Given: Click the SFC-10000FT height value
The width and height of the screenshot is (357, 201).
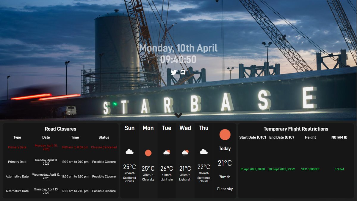Looking at the screenshot, I should coord(310,169).
